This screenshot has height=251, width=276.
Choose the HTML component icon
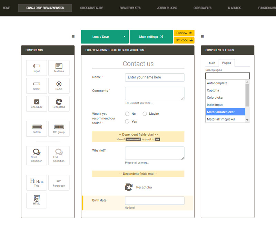coord(37,200)
